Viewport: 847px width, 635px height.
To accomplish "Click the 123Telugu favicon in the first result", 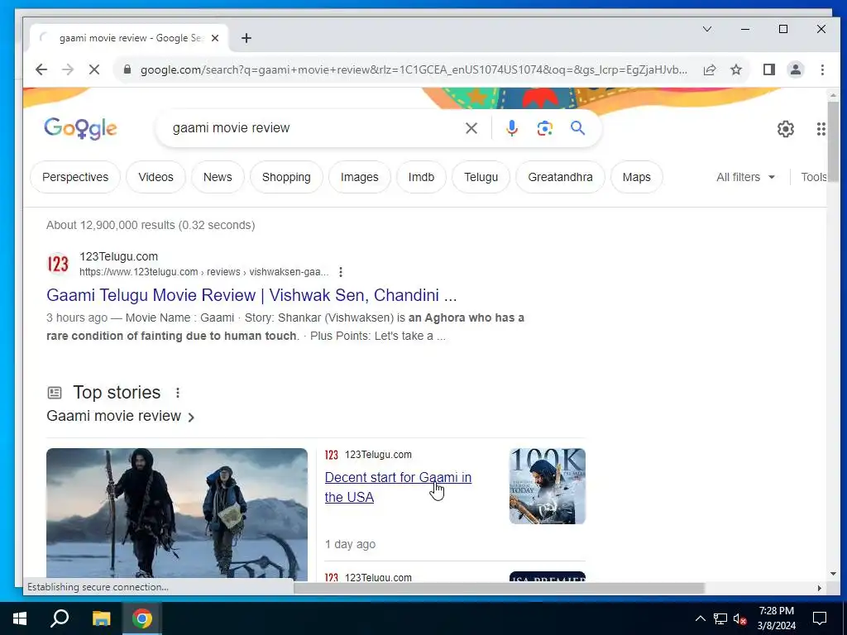I will (x=59, y=264).
